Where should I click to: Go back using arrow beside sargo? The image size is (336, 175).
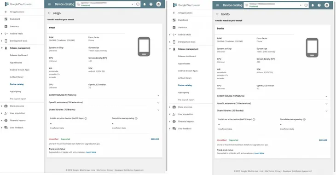(x=49, y=13)
